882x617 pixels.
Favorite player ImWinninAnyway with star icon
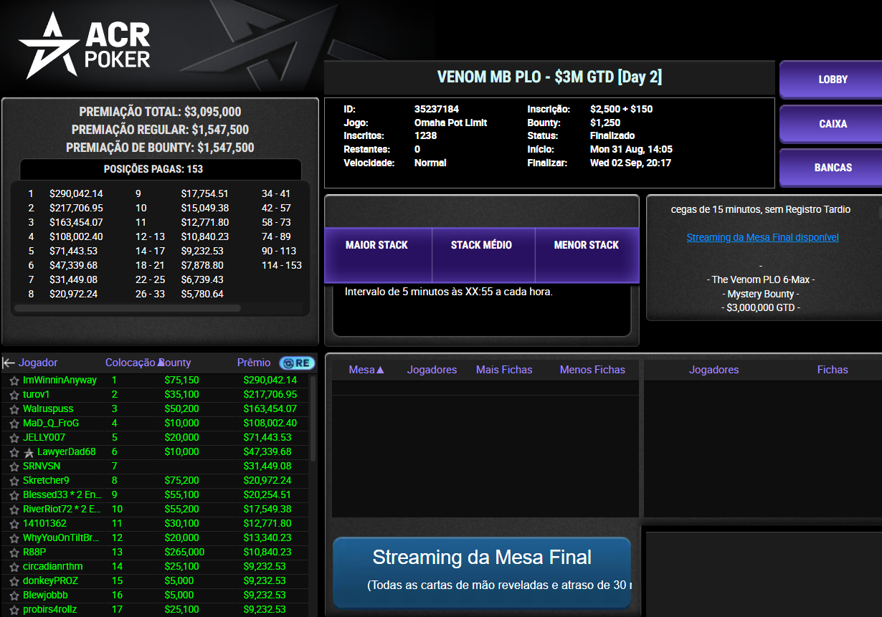(x=14, y=381)
